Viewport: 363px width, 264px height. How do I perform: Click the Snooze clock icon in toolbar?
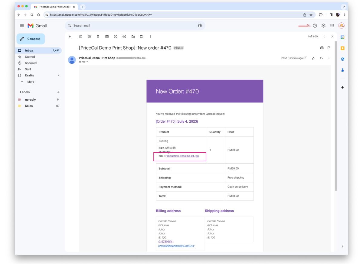coord(116,37)
